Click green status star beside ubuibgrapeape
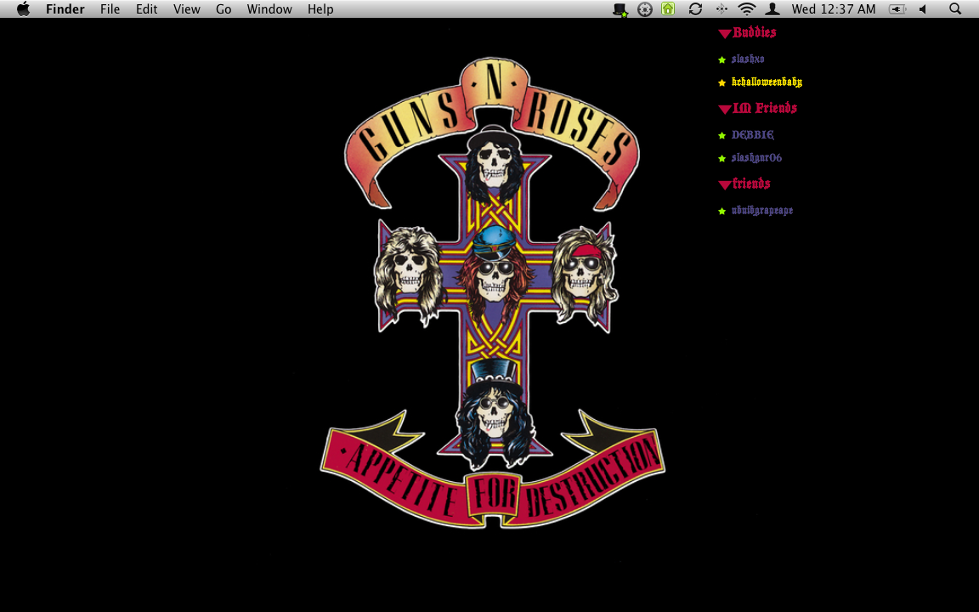 pos(722,211)
